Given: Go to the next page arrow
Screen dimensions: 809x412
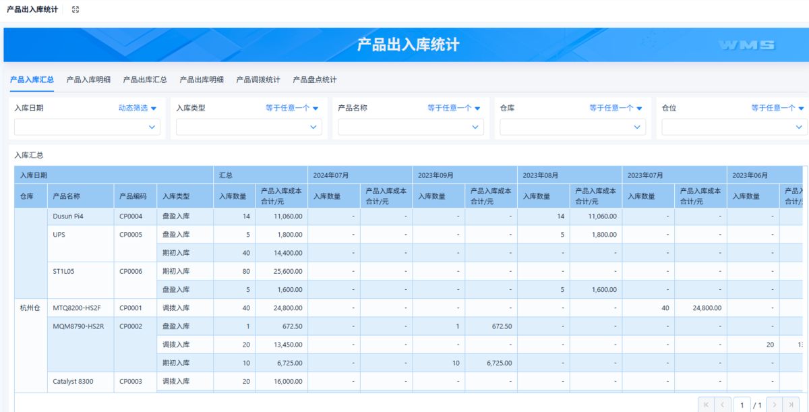Looking at the screenshot, I should 775,405.
